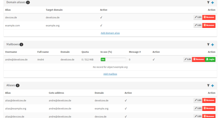Click the mailbox quota usage progress bar
Image resolution: width=222 pixels, height=118 pixels.
(113, 59)
